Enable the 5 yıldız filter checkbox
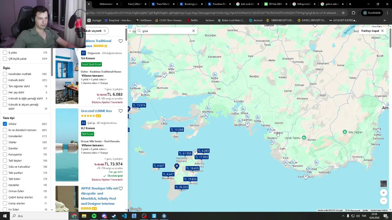Viewport: 392px width, 220px height. [5, 53]
